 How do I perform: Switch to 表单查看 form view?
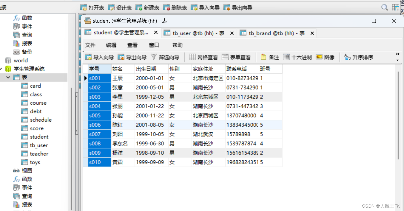(237, 57)
